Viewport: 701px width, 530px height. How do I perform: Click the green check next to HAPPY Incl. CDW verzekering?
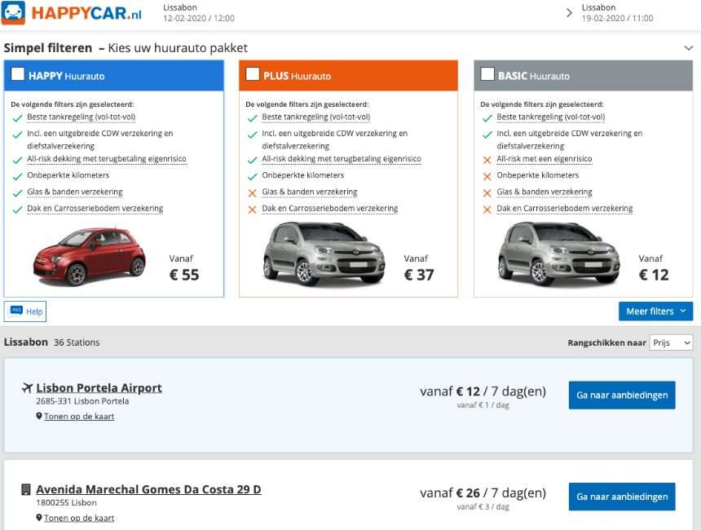[17, 135]
